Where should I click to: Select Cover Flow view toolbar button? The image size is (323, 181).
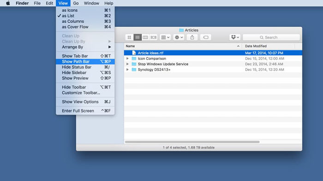coord(154,37)
